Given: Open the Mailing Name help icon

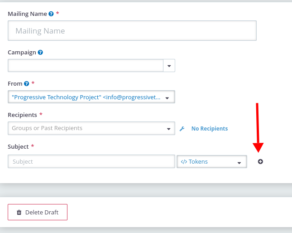Looking at the screenshot, I should point(51,14).
